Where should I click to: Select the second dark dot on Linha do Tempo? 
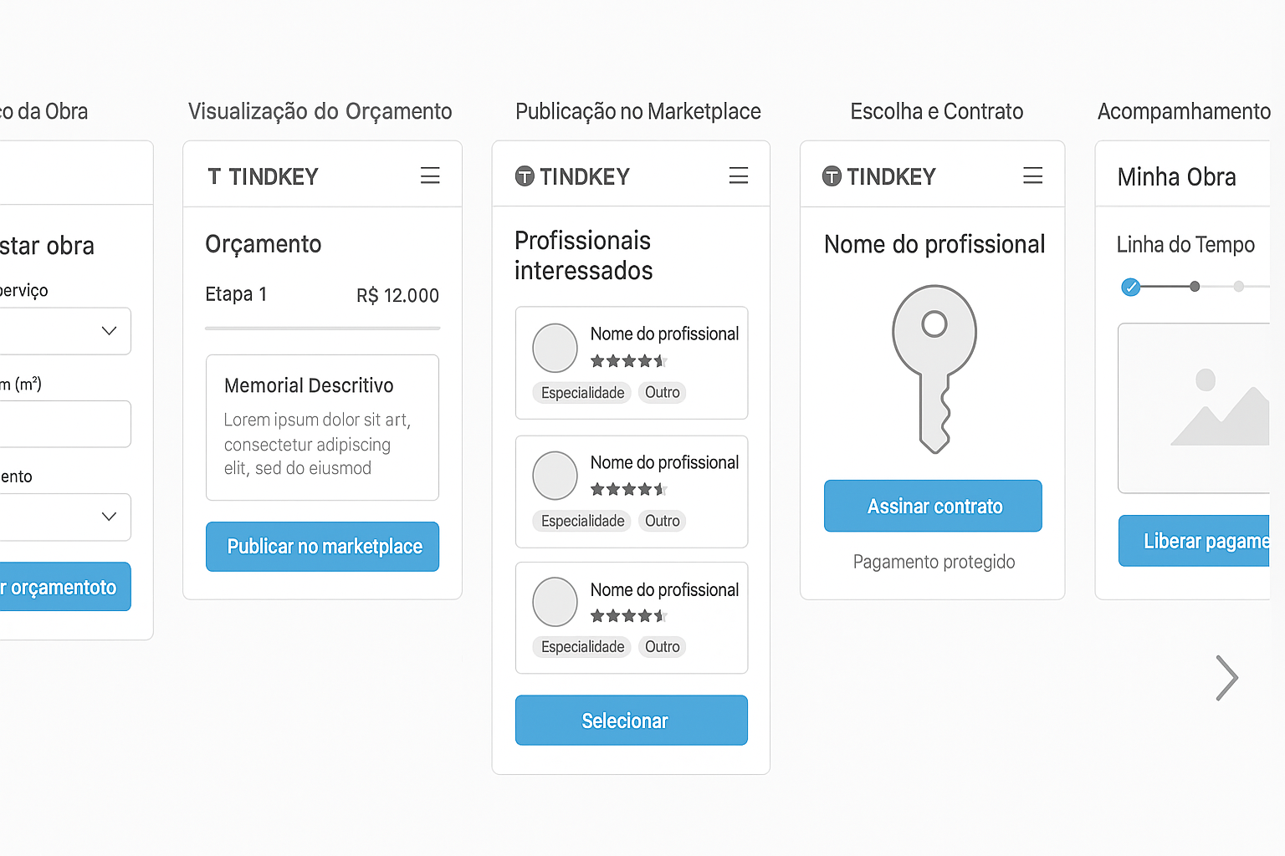1195,287
